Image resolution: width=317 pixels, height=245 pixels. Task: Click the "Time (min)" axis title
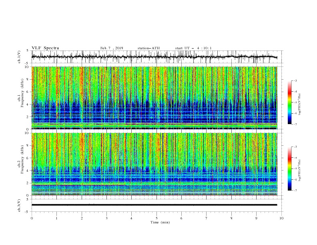click(x=160, y=222)
